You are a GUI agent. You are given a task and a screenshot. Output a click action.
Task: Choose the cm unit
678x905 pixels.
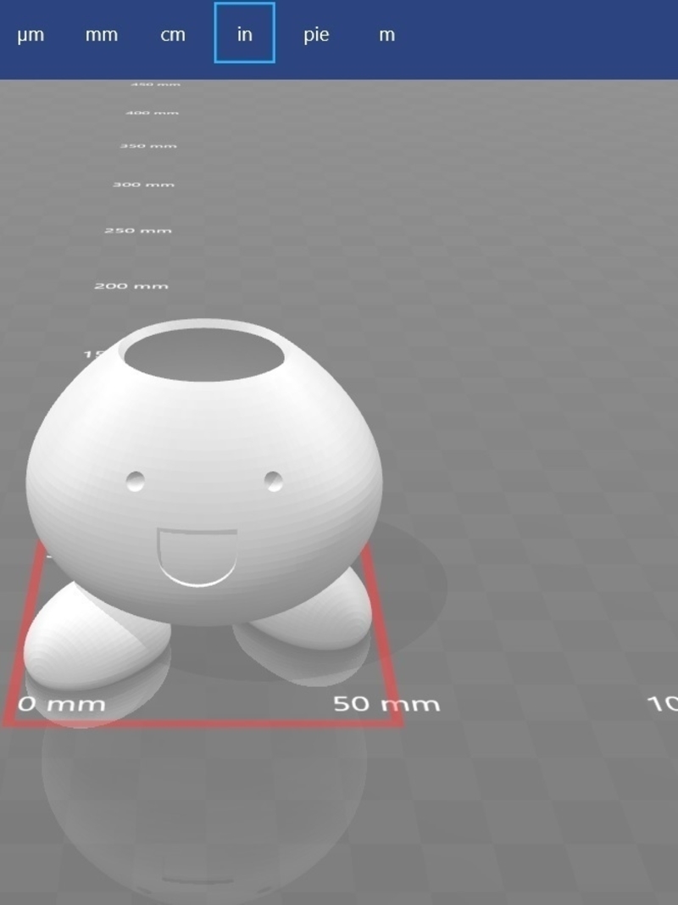click(173, 35)
